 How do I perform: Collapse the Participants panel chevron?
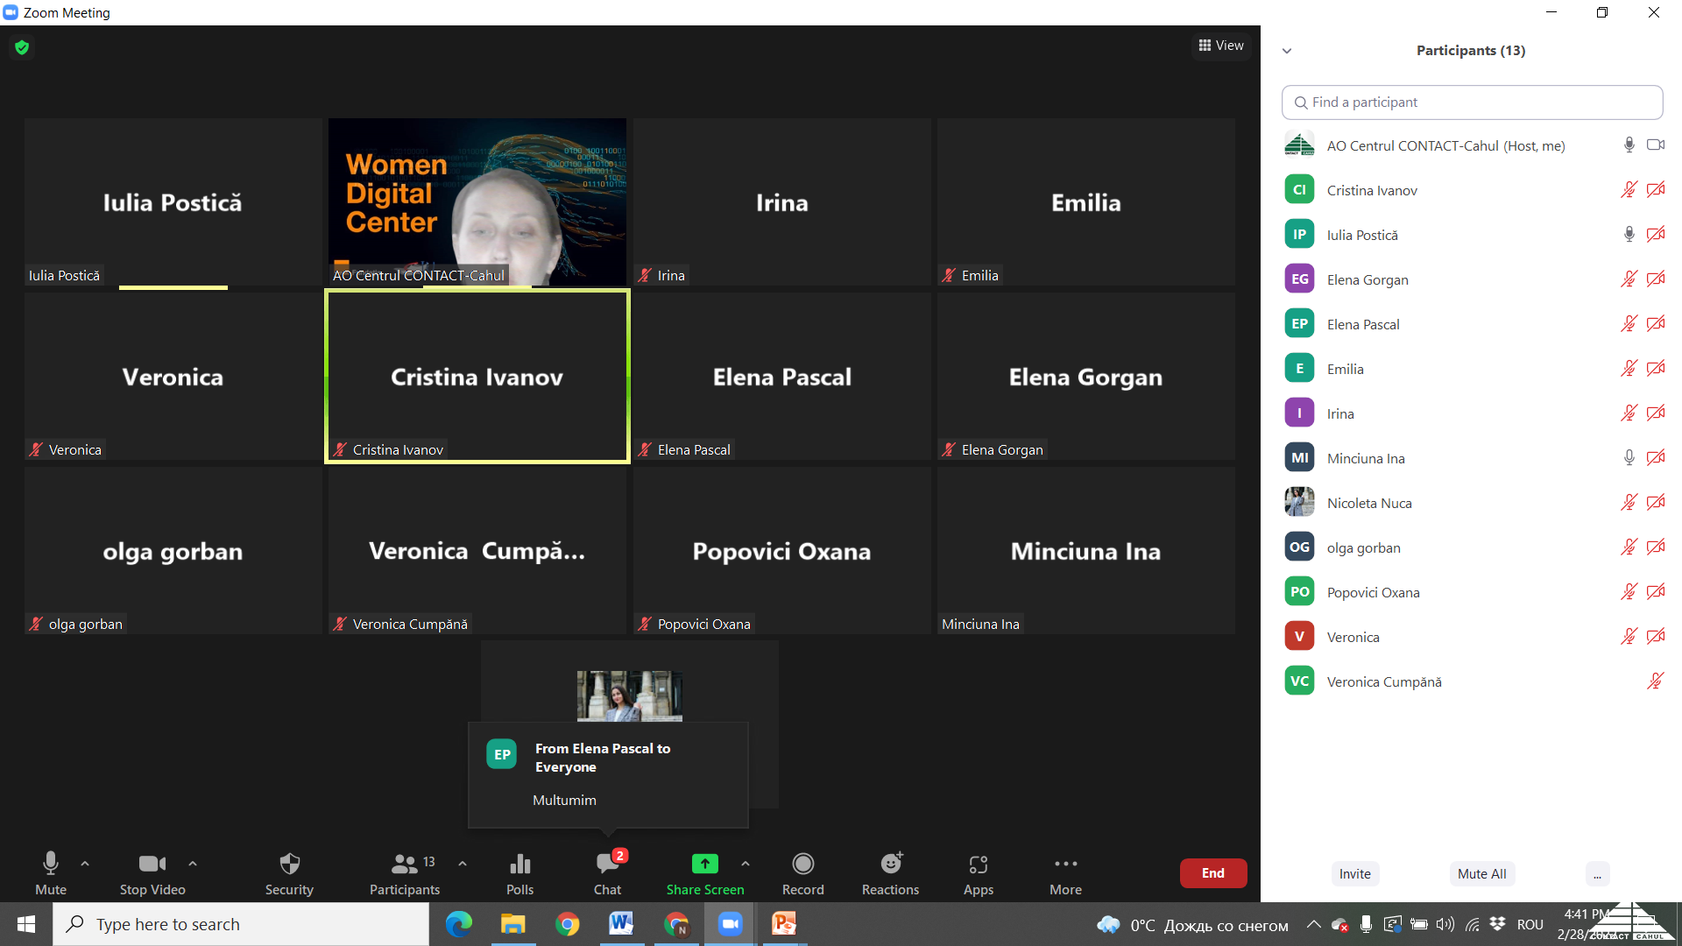(x=1287, y=51)
